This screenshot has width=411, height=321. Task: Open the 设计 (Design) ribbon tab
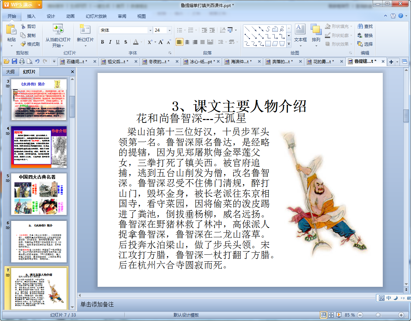[51, 16]
